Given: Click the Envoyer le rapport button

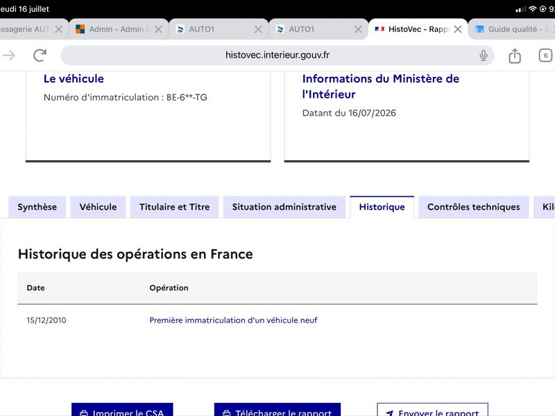Looking at the screenshot, I should 432,410.
